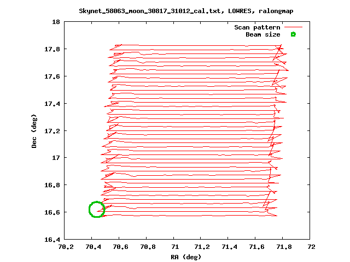This screenshot has width=350, height=262.
Task: Click x-axis tick label 70.6
Action: click(x=120, y=247)
